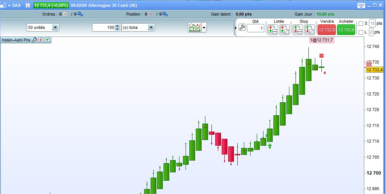Viewport: 386px width, 194px height.
Task: Click the Heikin-Ashi Prix label
Action: (x=16, y=40)
